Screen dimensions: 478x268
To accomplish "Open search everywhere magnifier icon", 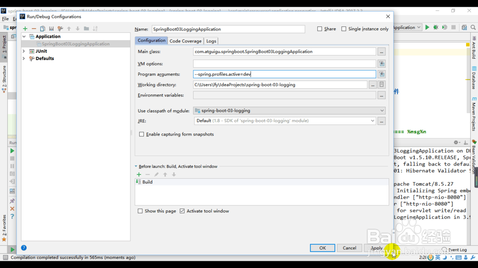I will [473, 27].
